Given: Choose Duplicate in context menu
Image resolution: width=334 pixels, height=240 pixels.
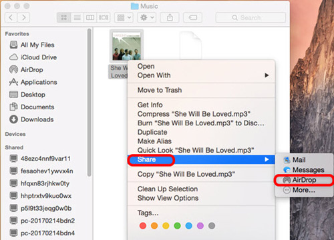Looking at the screenshot, I should click(x=201, y=132).
